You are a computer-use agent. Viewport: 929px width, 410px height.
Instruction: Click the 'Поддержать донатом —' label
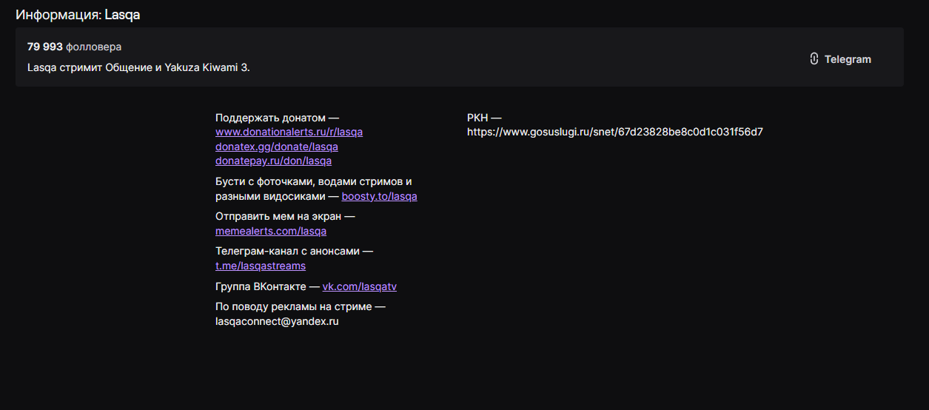click(278, 118)
